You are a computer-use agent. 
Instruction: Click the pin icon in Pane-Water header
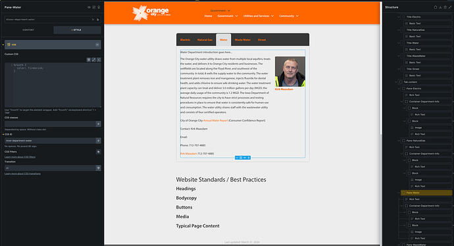[x=99, y=7]
